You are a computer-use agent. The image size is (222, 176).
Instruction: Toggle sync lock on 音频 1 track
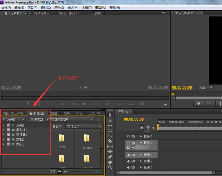tap(133, 155)
